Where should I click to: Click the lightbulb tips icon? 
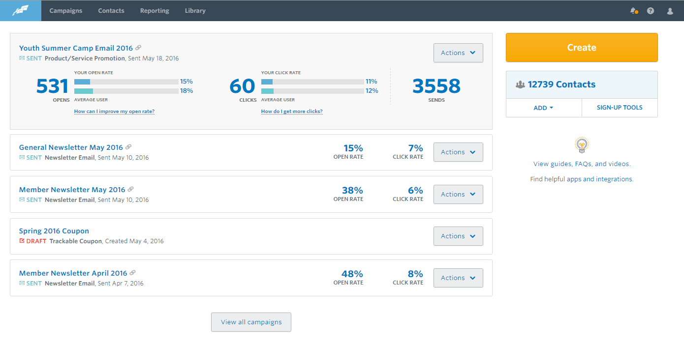582,145
